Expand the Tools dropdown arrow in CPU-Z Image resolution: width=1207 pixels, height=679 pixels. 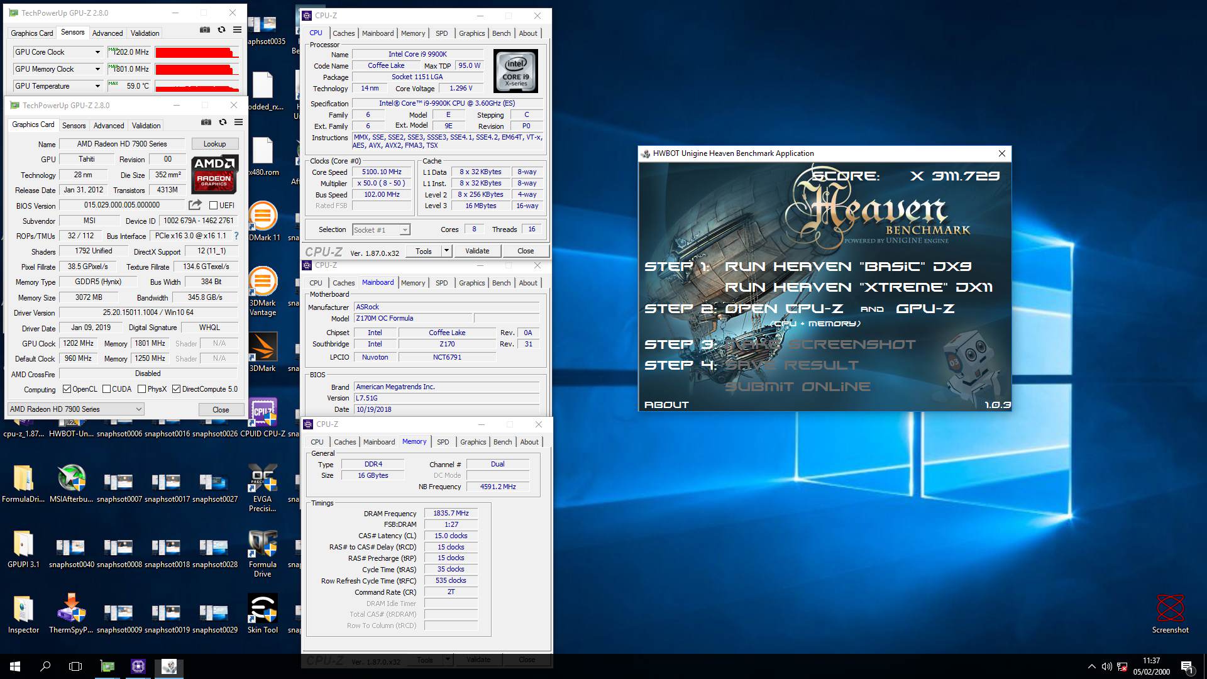point(446,251)
